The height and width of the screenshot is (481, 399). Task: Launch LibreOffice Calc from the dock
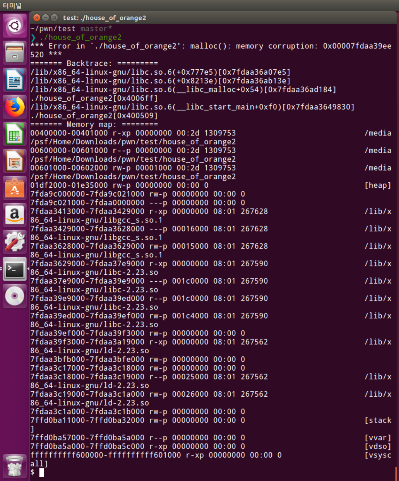tap(15, 134)
